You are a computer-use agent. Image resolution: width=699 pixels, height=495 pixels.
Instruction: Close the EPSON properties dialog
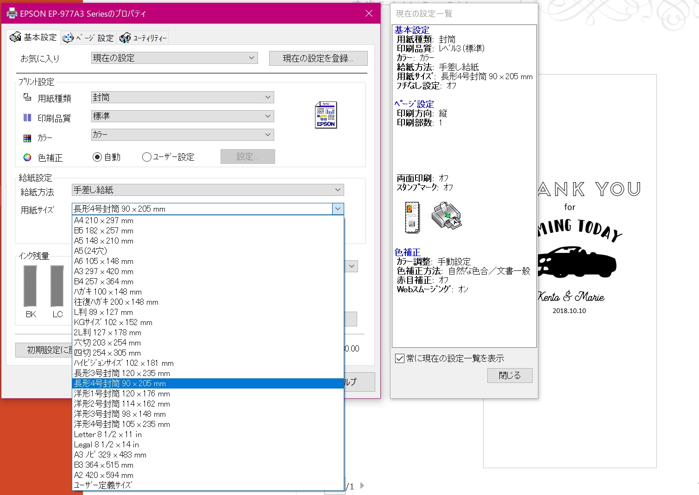(369, 13)
